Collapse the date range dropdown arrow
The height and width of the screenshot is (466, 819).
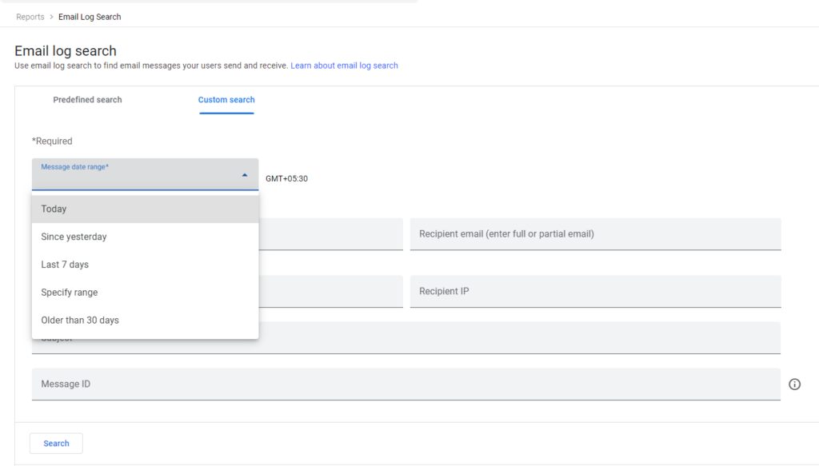(x=245, y=175)
